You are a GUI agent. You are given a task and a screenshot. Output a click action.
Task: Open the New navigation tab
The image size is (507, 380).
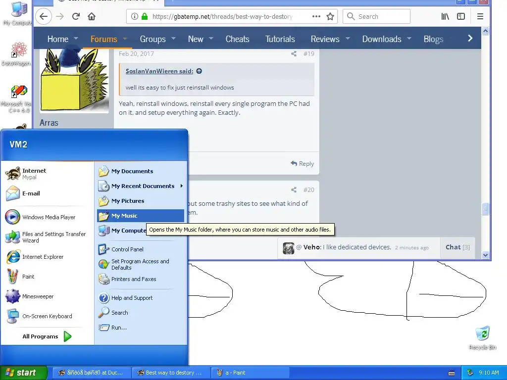(196, 39)
